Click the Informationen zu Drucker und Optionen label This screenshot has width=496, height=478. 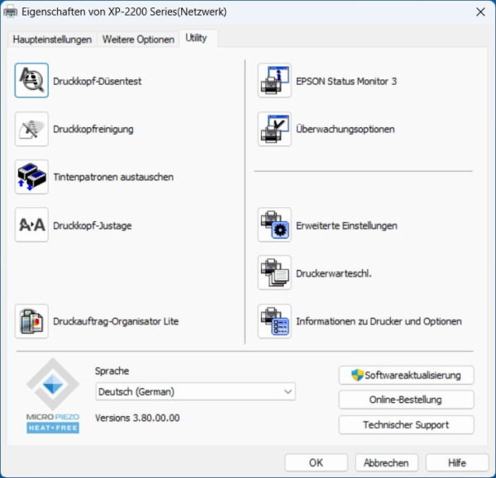click(x=379, y=321)
